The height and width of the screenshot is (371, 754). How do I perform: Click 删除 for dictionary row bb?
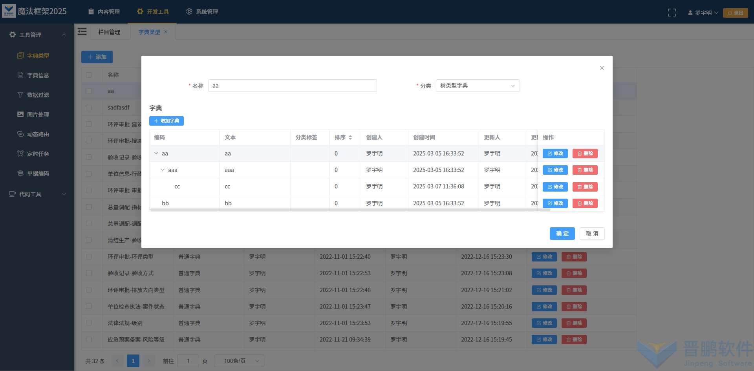point(585,203)
